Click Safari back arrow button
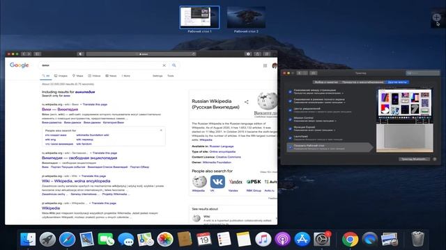 click(x=23, y=54)
